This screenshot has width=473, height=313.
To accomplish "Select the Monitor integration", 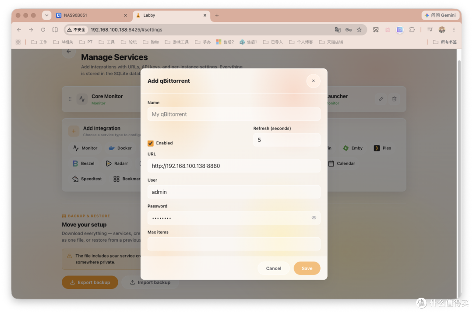I will 85,148.
